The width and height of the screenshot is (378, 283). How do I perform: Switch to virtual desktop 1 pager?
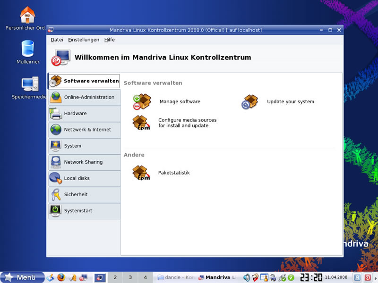click(x=100, y=277)
